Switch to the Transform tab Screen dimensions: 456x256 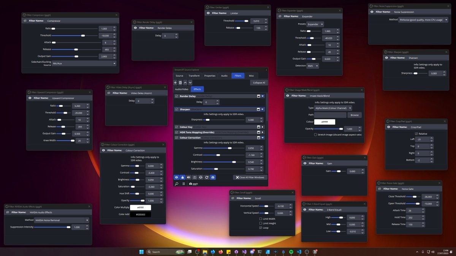point(194,76)
